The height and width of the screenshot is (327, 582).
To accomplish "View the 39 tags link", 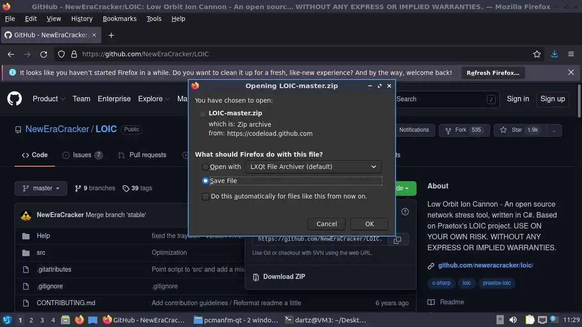I will [x=137, y=188].
